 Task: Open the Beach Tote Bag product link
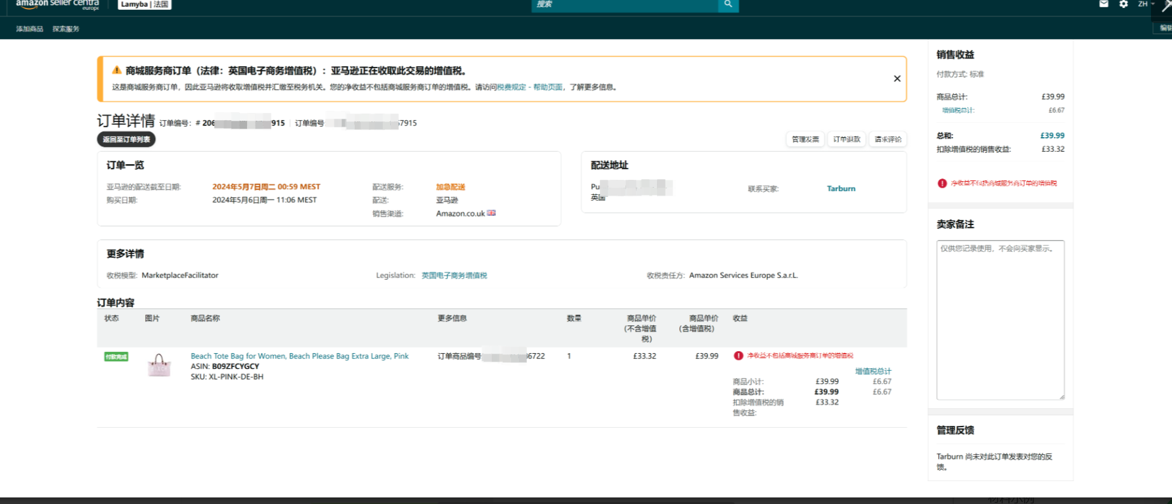click(x=300, y=356)
